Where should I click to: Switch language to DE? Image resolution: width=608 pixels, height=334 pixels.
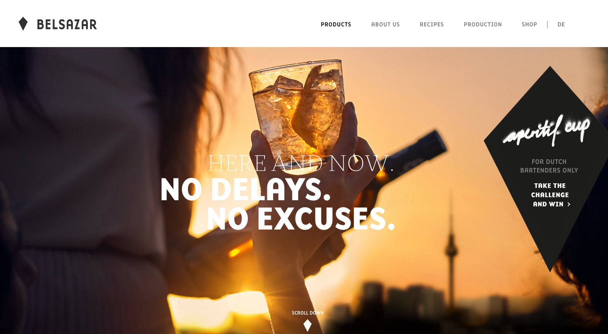click(561, 24)
